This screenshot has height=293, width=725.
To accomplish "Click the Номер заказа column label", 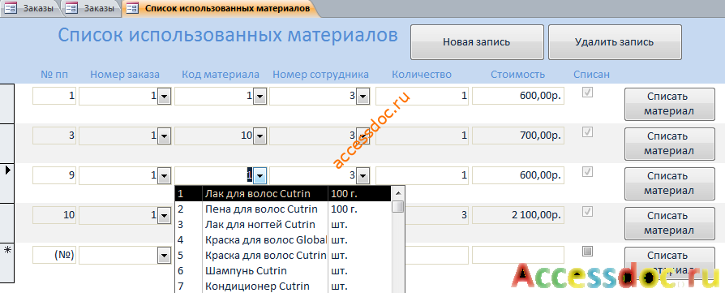I will click(125, 75).
